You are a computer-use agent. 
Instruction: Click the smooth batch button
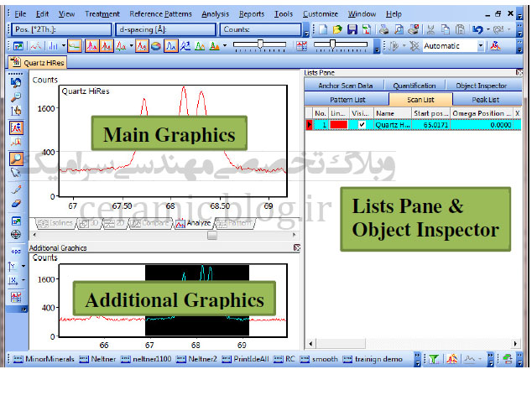[321, 360]
